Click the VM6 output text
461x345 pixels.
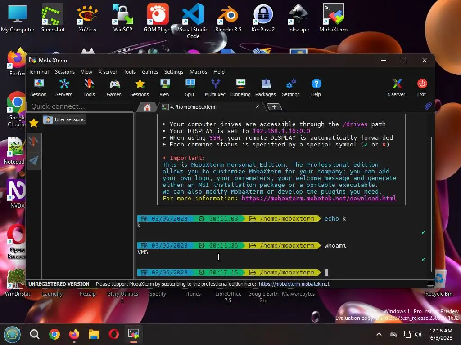[x=143, y=252]
